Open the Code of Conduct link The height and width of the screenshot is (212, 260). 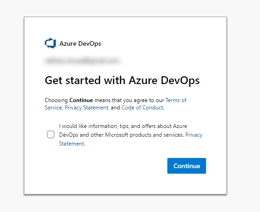(142, 108)
